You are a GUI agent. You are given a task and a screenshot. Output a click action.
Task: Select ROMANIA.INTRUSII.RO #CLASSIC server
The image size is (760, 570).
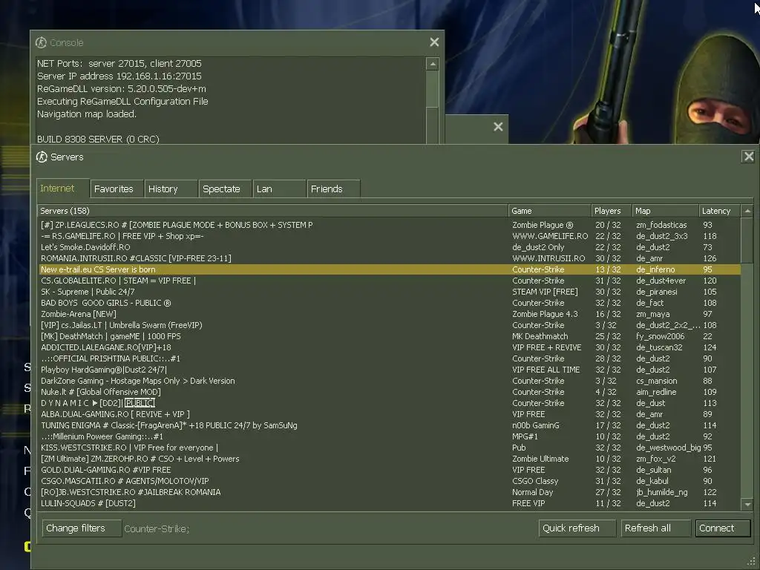click(x=390, y=258)
